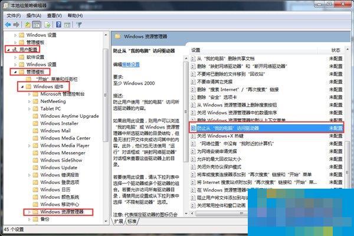Toggle the Show/Hide Console Tree toolbar icon
Viewport: 354px width, 236px height.
[x=37, y=24]
